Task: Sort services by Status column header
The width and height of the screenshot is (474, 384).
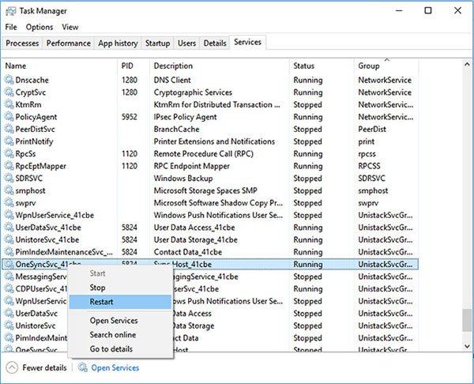Action: click(304, 66)
